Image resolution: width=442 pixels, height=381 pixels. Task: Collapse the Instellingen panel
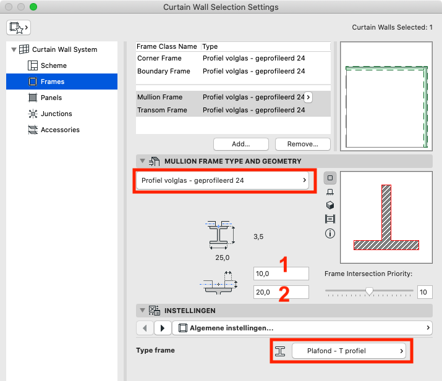(143, 311)
